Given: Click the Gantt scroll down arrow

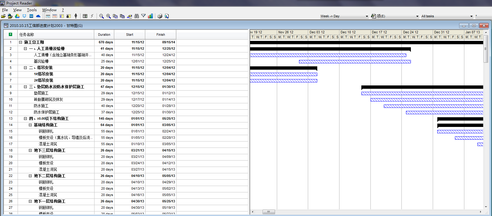Looking at the screenshot, I should click(486, 207).
